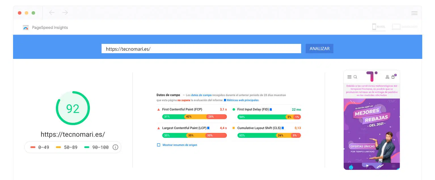Go back with the browser back arrow

[x=52, y=13]
